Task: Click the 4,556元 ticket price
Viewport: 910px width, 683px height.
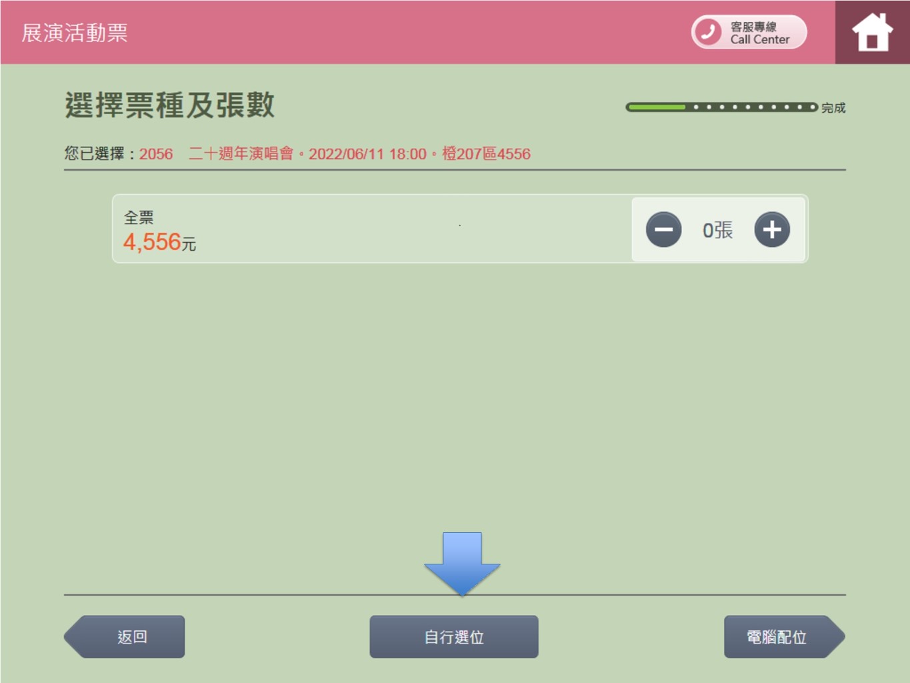Action: [x=159, y=241]
